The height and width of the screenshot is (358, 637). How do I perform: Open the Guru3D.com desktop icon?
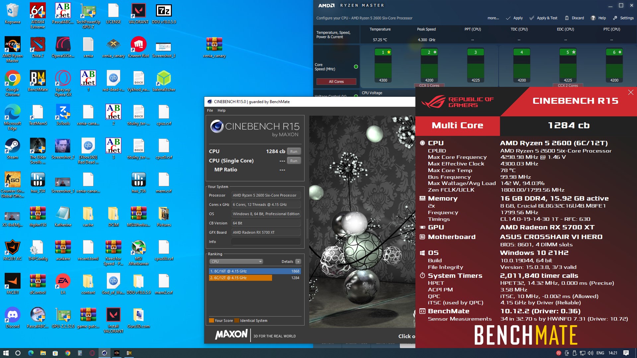coord(139,318)
